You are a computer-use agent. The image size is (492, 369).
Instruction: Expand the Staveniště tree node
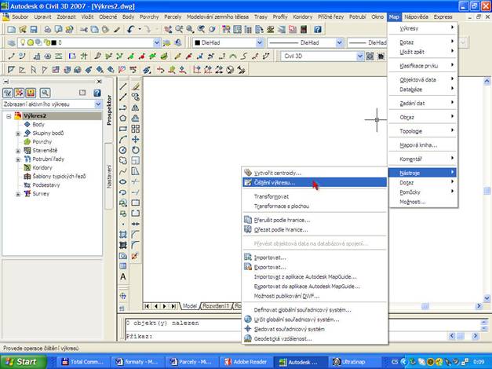tap(18, 151)
